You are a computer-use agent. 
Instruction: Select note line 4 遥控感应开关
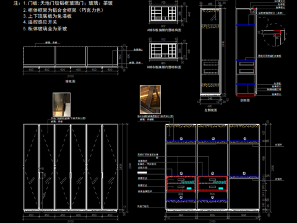click(x=40, y=22)
